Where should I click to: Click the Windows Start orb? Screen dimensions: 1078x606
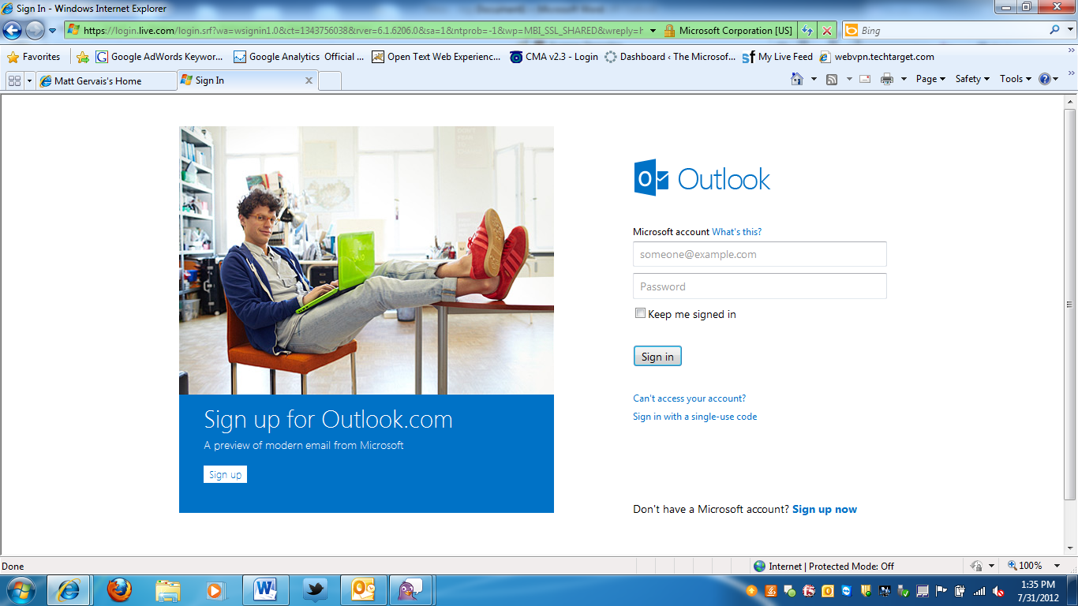[21, 590]
